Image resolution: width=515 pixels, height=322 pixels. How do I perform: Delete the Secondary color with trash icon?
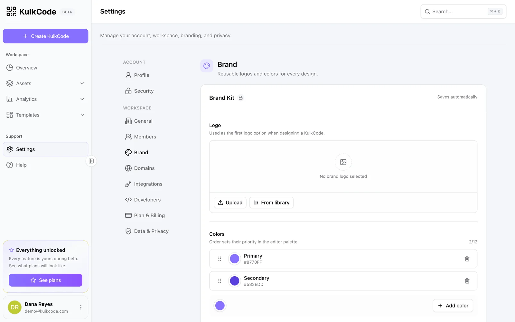click(467, 281)
